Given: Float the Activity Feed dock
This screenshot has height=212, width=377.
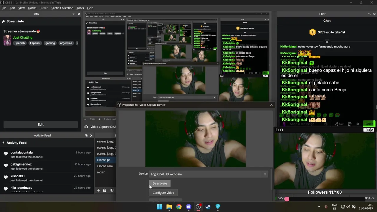Looking at the screenshot, I should 86,135.
